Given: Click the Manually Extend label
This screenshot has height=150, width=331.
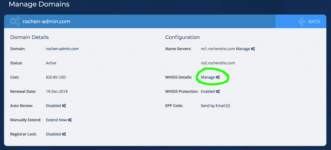Looking at the screenshot, I should click(26, 120).
